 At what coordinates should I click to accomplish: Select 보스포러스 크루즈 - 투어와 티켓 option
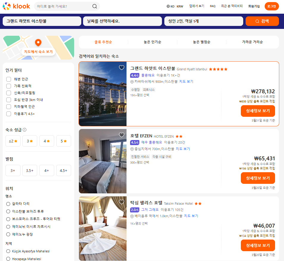[x=8, y=219]
